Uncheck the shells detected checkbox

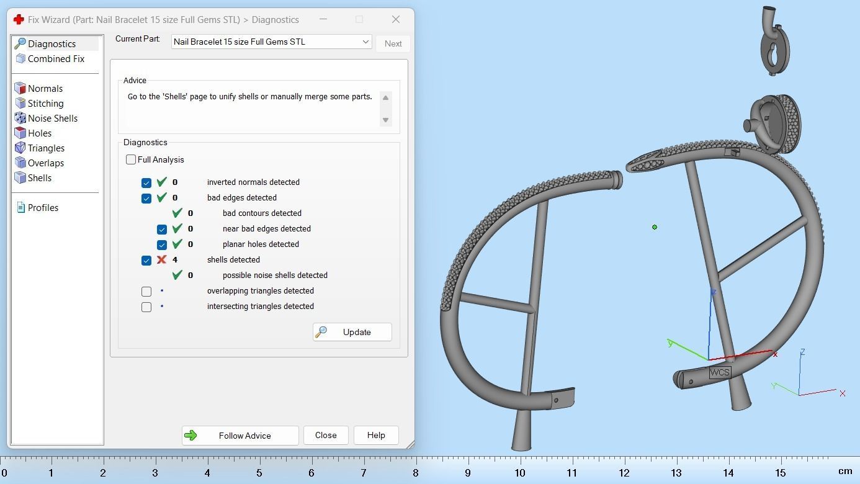pos(146,260)
